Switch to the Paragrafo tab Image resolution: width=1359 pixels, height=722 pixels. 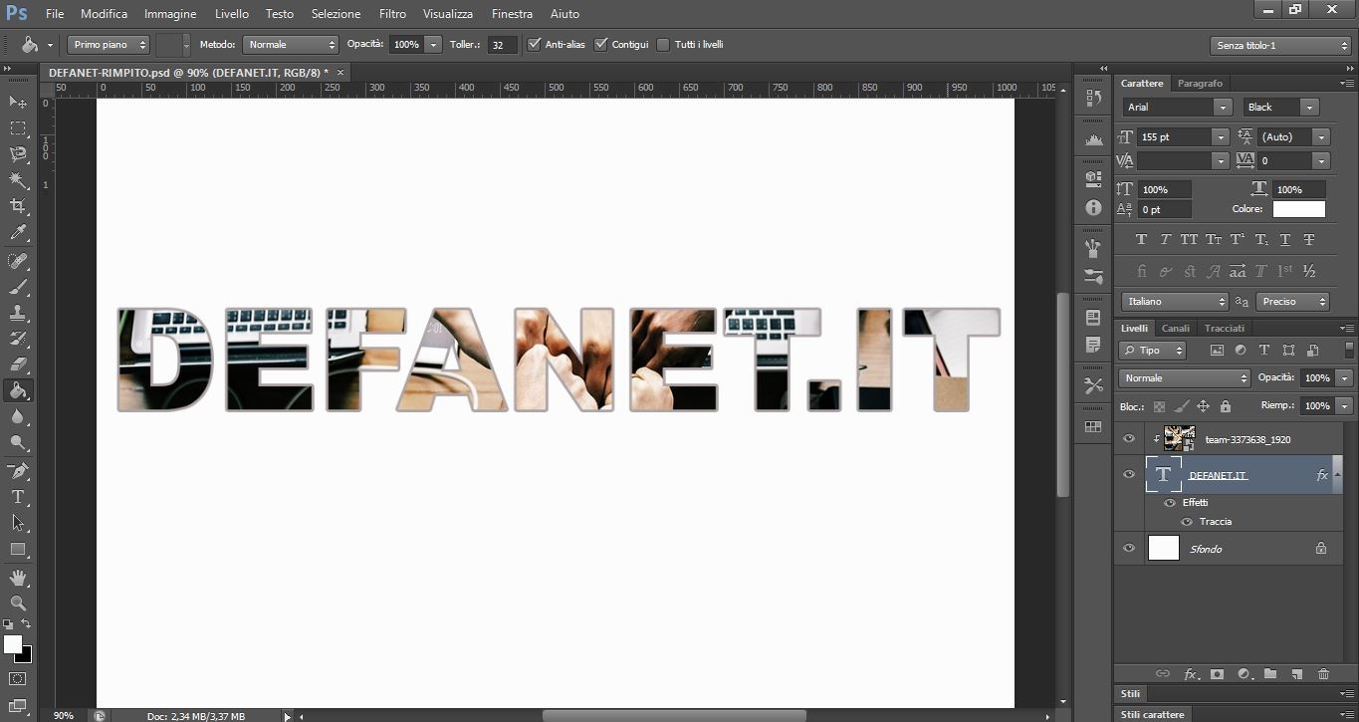pyautogui.click(x=1200, y=84)
